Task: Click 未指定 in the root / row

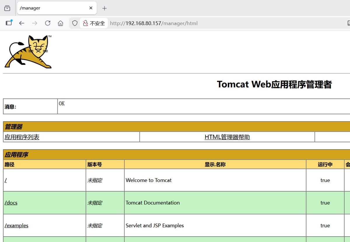Action: pyautogui.click(x=95, y=180)
